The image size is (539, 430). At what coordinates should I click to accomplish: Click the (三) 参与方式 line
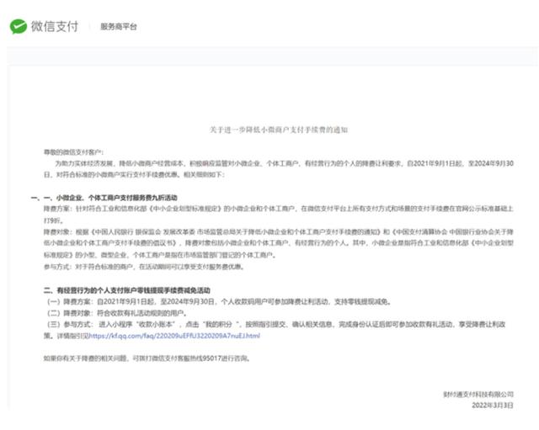pyautogui.click(x=275, y=324)
